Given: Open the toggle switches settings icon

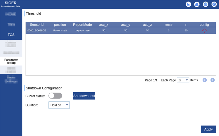Looking at the screenshot, I should (188, 4).
